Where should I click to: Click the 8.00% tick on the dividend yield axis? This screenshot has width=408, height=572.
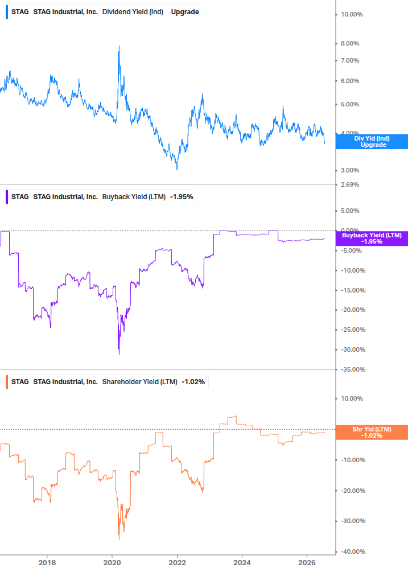tap(350, 43)
